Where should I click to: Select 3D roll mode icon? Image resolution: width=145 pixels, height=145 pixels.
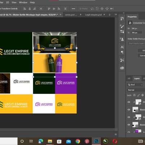(x=97, y=9)
